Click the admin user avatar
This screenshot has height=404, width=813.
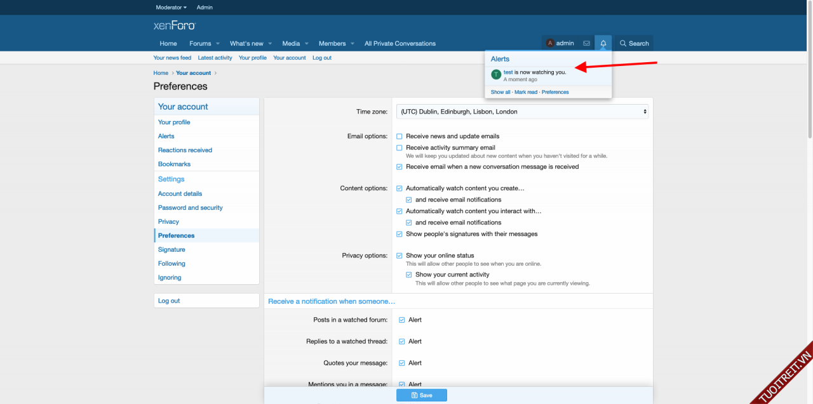(x=550, y=43)
